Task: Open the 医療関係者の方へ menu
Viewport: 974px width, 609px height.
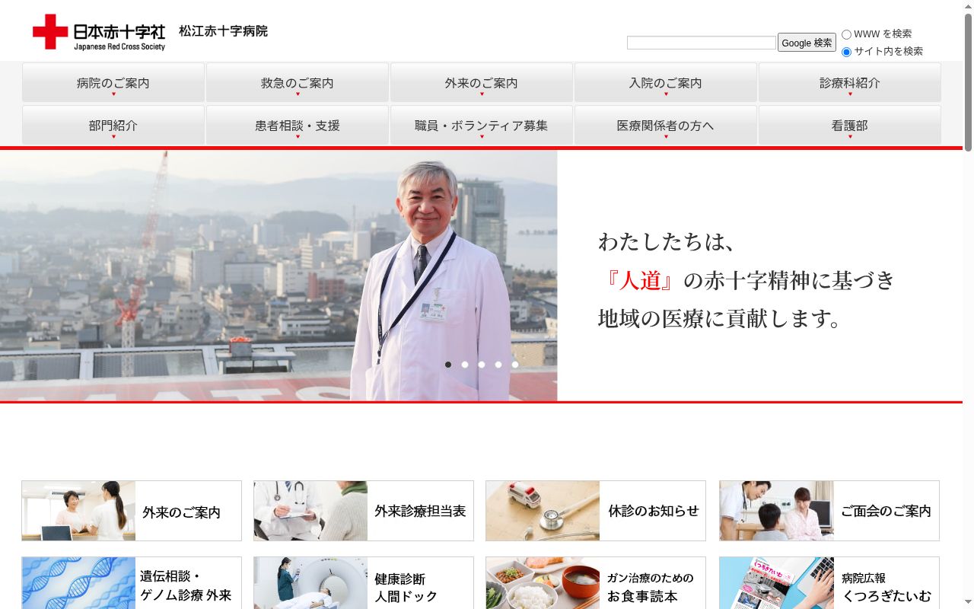Action: [x=666, y=125]
